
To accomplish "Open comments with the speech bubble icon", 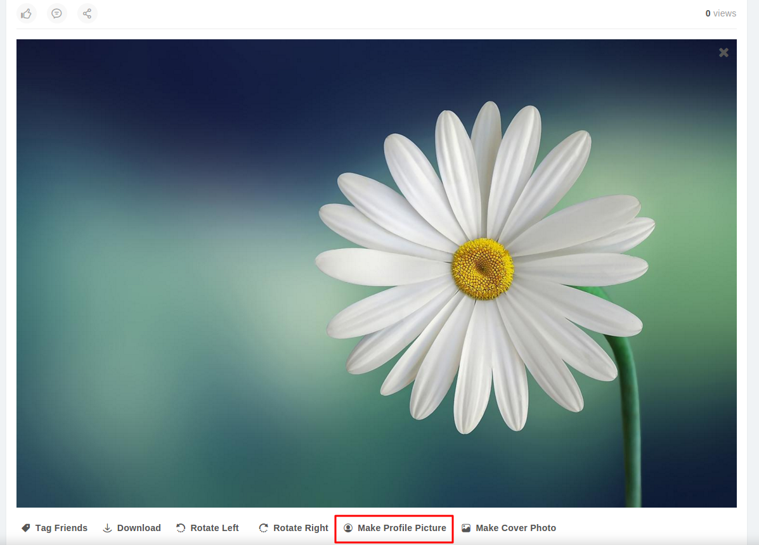I will 57,13.
